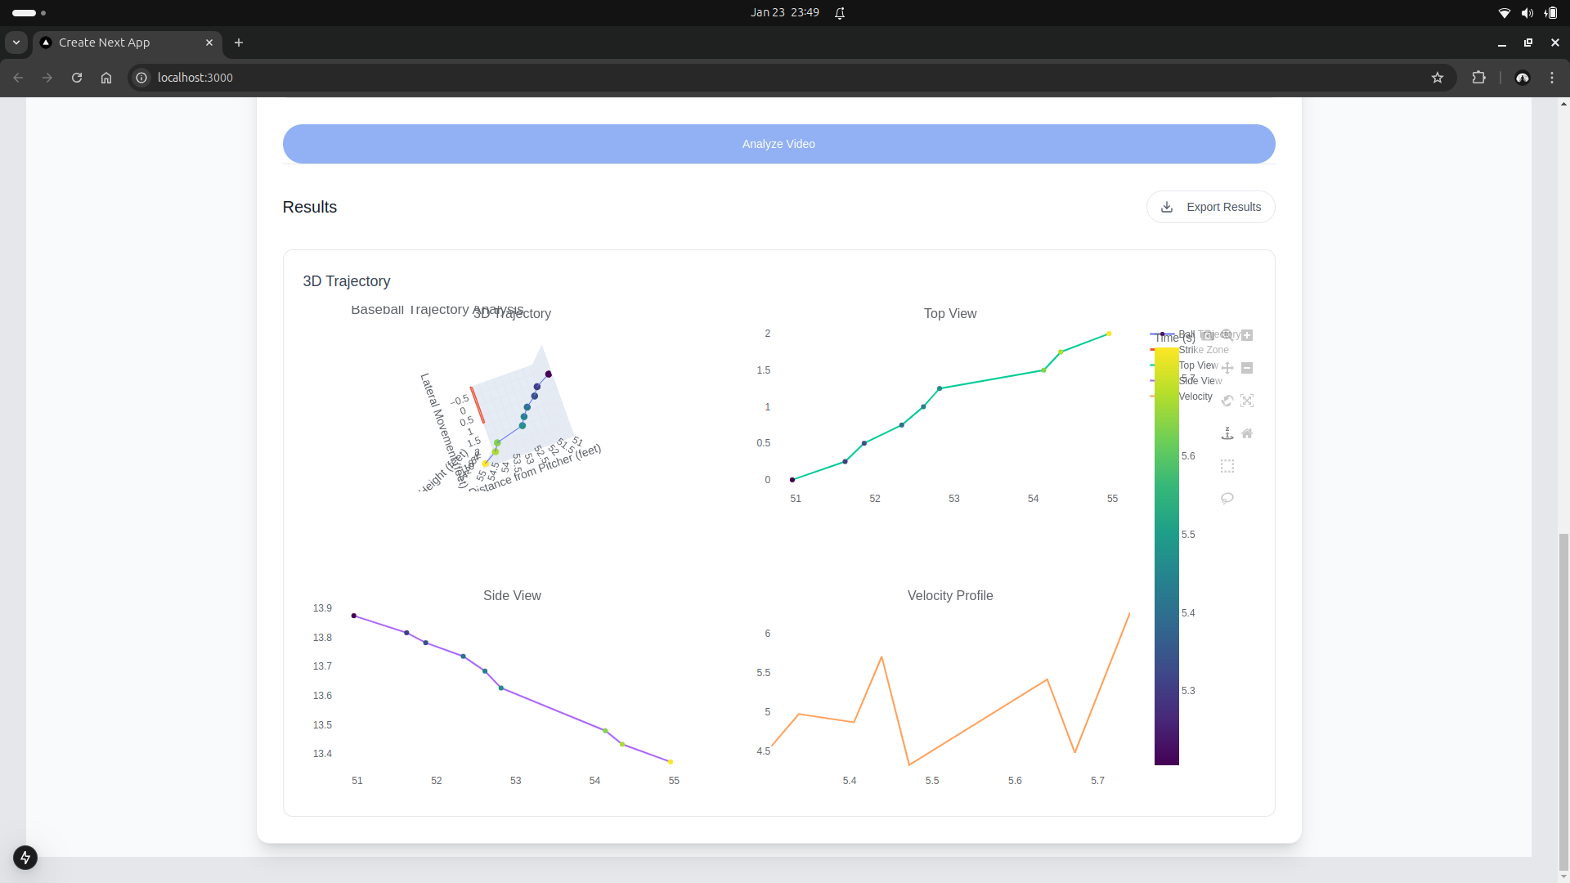Toggle Side View legend entry
The image size is (1570, 883).
[1200, 381]
